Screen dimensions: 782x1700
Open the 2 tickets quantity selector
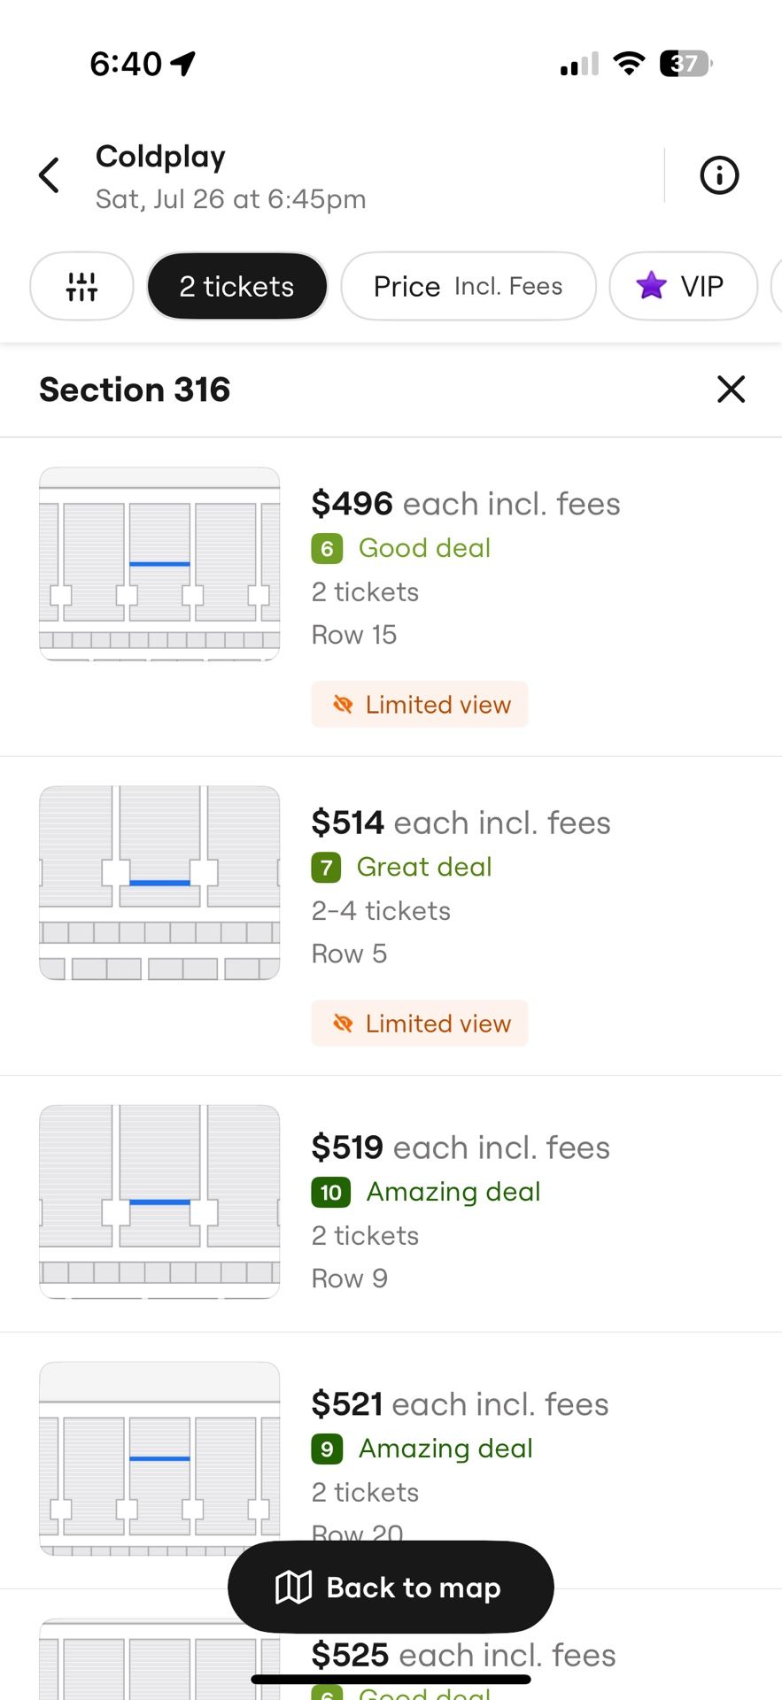pyautogui.click(x=236, y=286)
